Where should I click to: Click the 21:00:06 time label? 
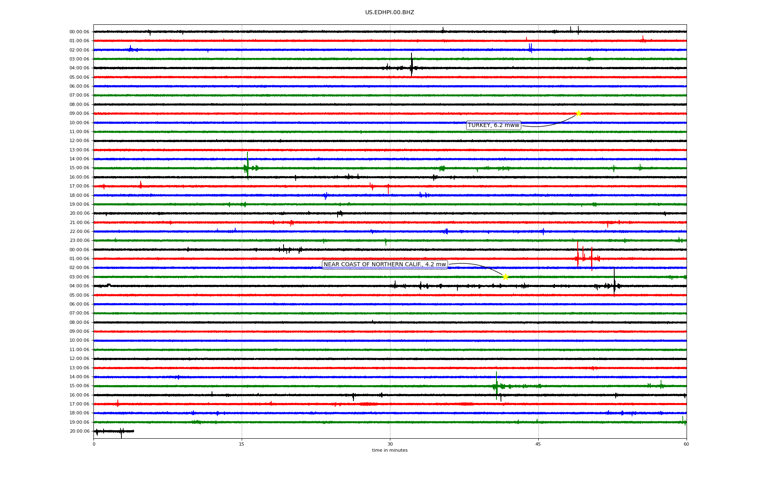coord(80,222)
